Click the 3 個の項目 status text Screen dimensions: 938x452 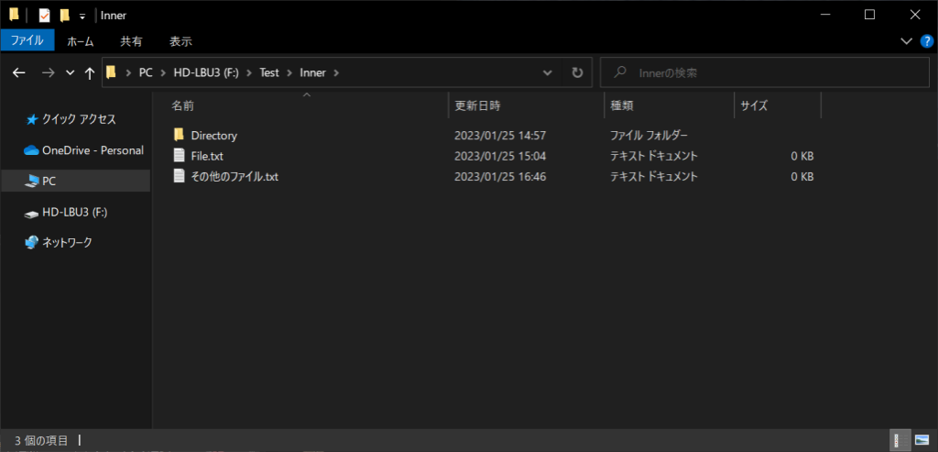pyautogui.click(x=41, y=441)
